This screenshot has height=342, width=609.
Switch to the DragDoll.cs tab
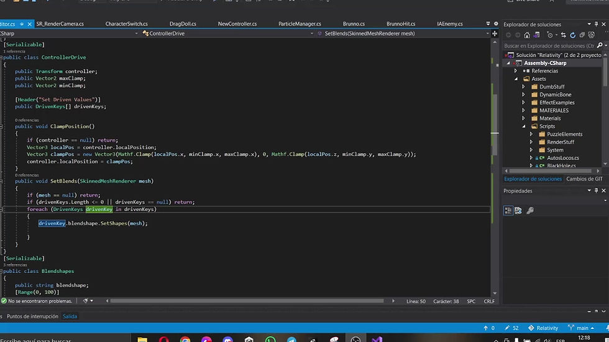coord(183,24)
